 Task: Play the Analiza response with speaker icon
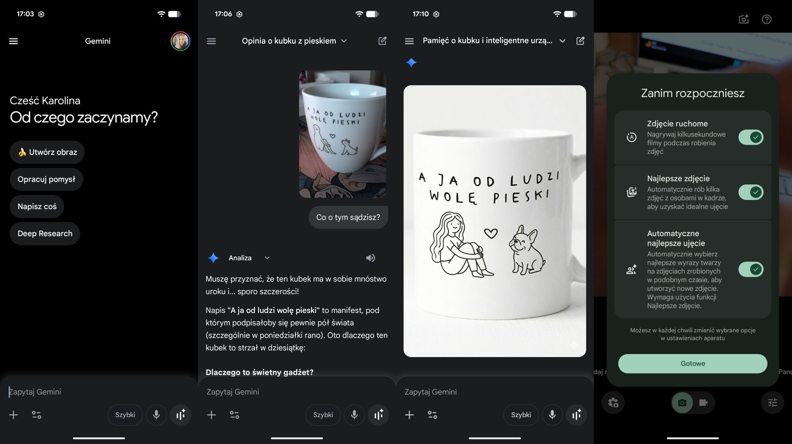click(370, 258)
